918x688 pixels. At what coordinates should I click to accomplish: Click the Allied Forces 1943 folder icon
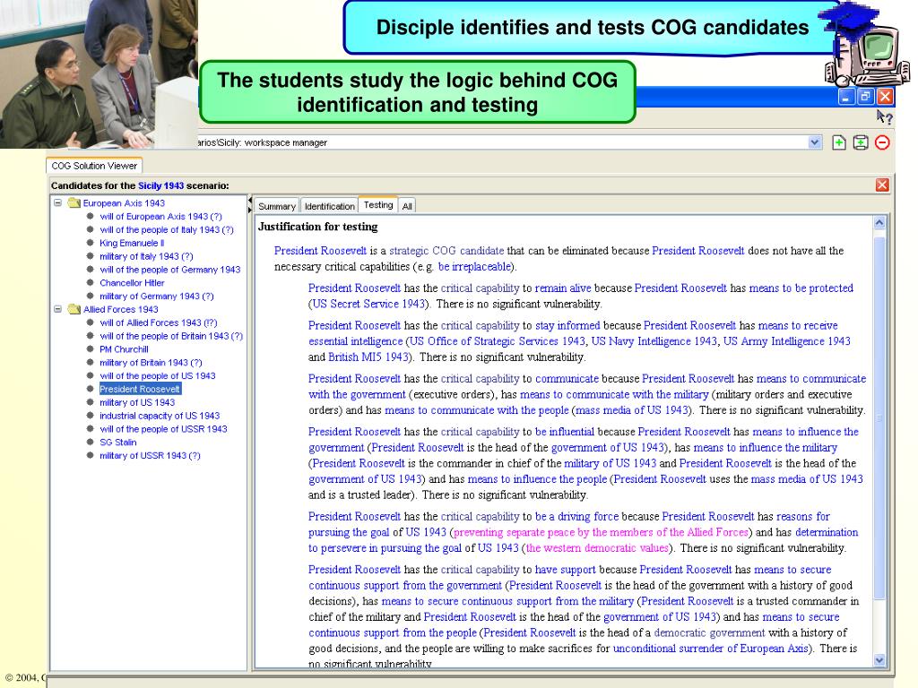tap(74, 309)
